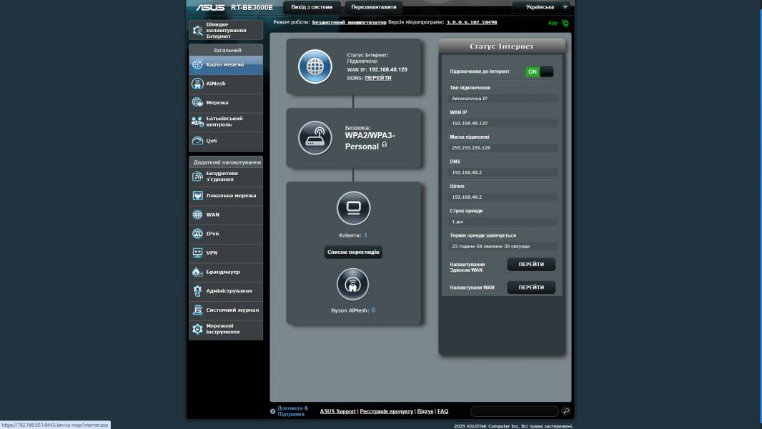The height and width of the screenshot is (429, 762).
Task: Open the Реєстрація продукту link
Action: 386,412
